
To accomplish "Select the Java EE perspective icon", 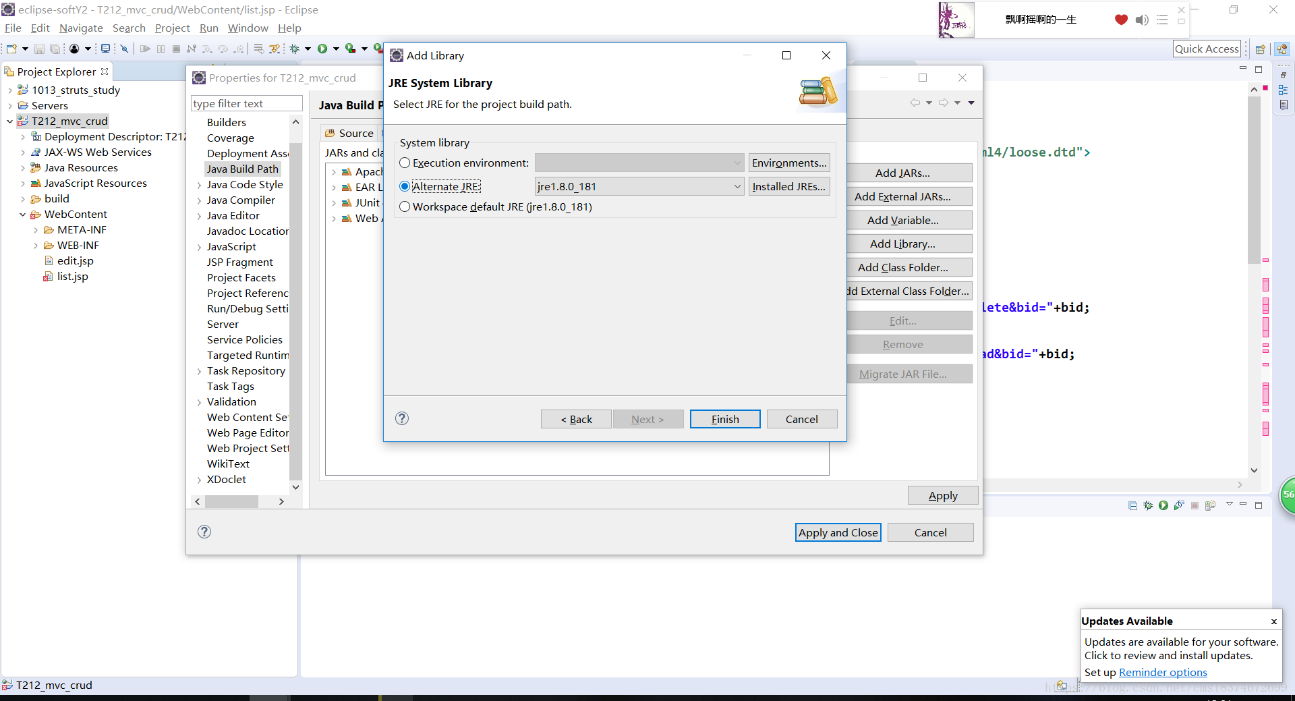I will click(x=1282, y=49).
